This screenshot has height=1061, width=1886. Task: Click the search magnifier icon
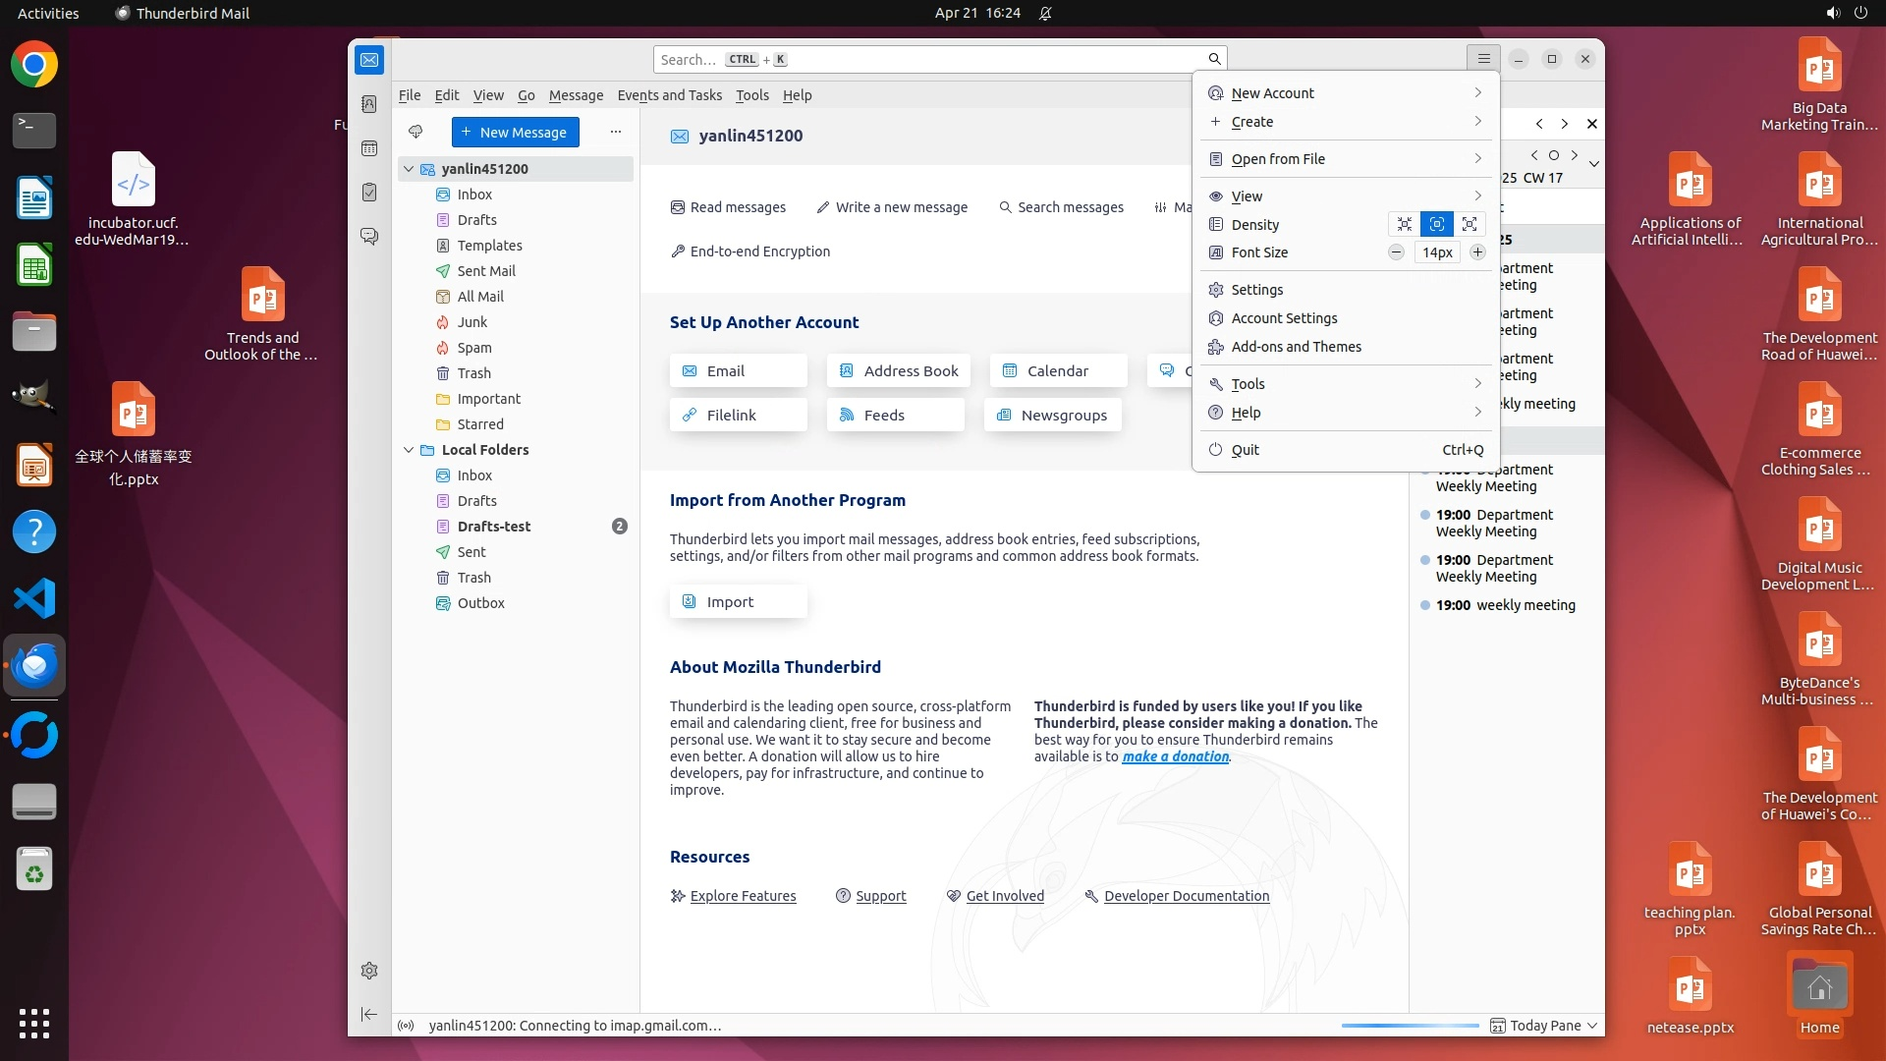pos(1214,59)
